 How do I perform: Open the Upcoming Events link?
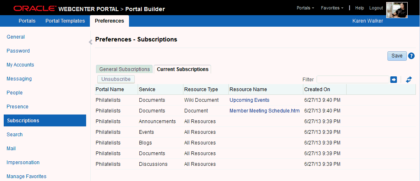249,100
